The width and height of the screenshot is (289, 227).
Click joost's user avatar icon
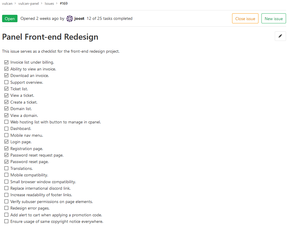tap(69, 19)
